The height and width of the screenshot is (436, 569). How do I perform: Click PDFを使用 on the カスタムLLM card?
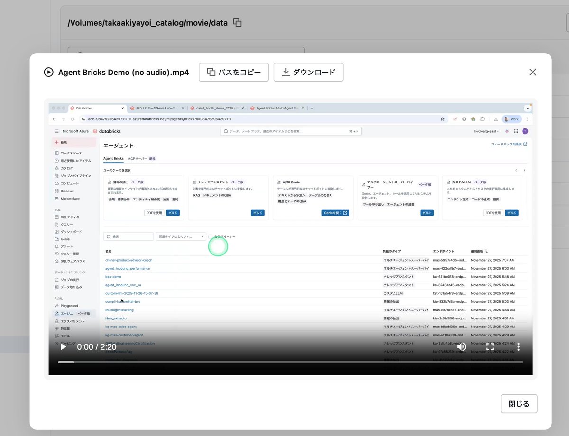click(x=493, y=213)
